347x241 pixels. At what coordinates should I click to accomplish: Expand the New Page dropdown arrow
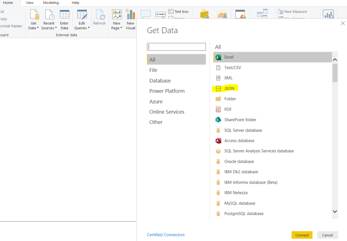click(x=121, y=28)
